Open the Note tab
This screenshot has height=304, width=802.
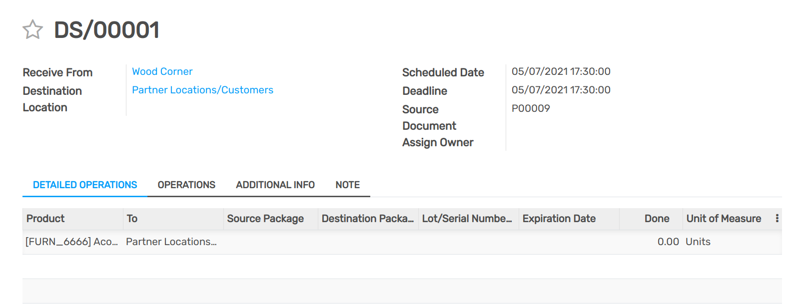[347, 185]
